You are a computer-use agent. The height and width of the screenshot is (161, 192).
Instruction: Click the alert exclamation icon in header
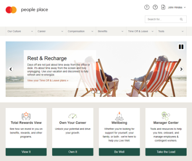click(147, 7)
